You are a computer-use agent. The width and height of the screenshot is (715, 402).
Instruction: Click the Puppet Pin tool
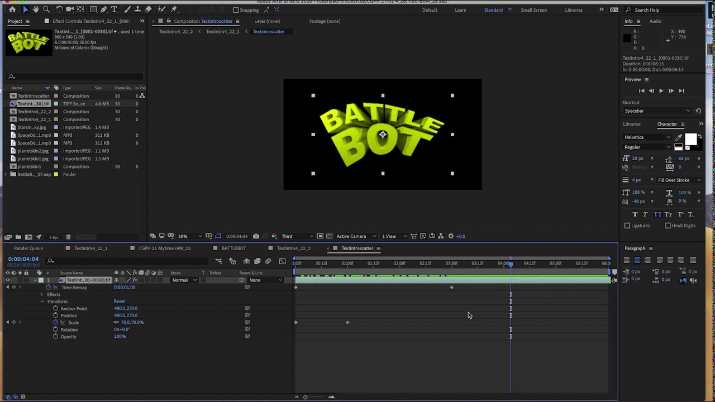pyautogui.click(x=174, y=9)
